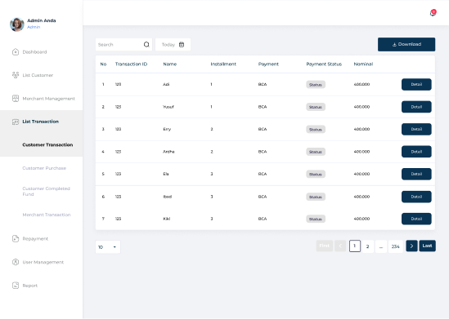Click the Merchant Management store icon
The width and height of the screenshot is (449, 319).
point(16,99)
